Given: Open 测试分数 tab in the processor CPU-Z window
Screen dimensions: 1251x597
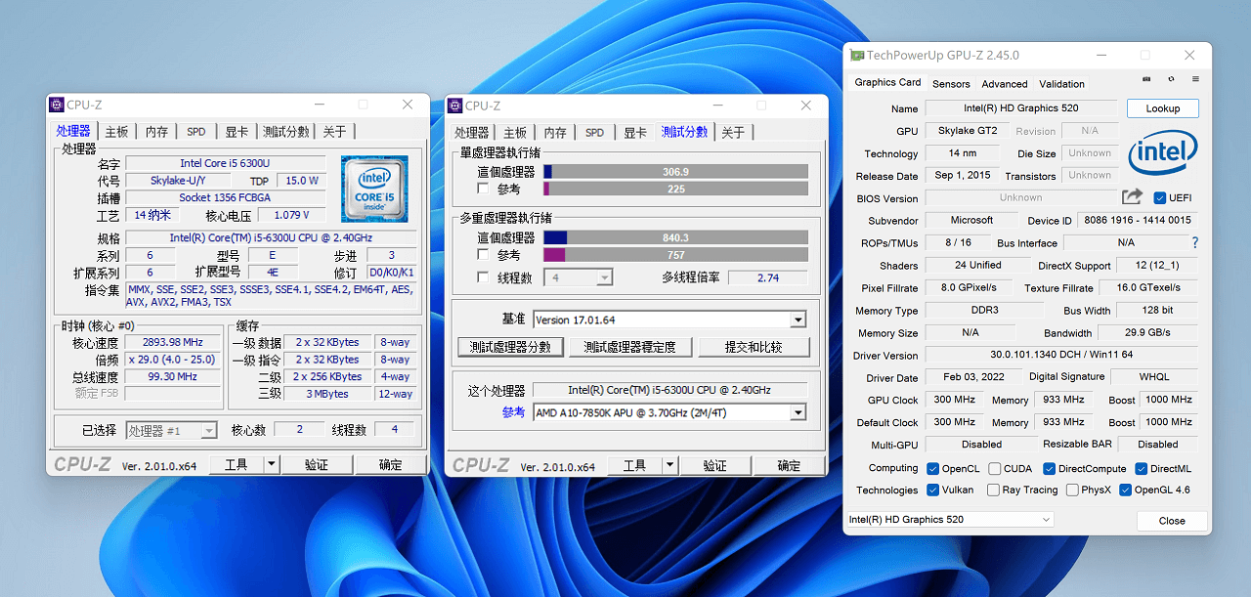Looking at the screenshot, I should pyautogui.click(x=285, y=132).
